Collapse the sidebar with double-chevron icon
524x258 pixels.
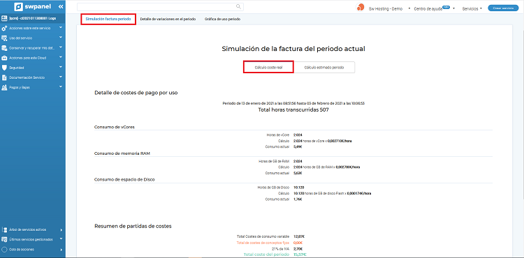pos(61,7)
